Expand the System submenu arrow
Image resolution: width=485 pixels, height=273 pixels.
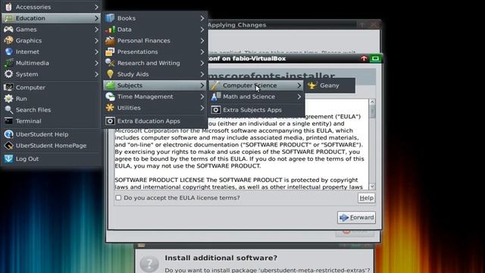click(x=96, y=74)
